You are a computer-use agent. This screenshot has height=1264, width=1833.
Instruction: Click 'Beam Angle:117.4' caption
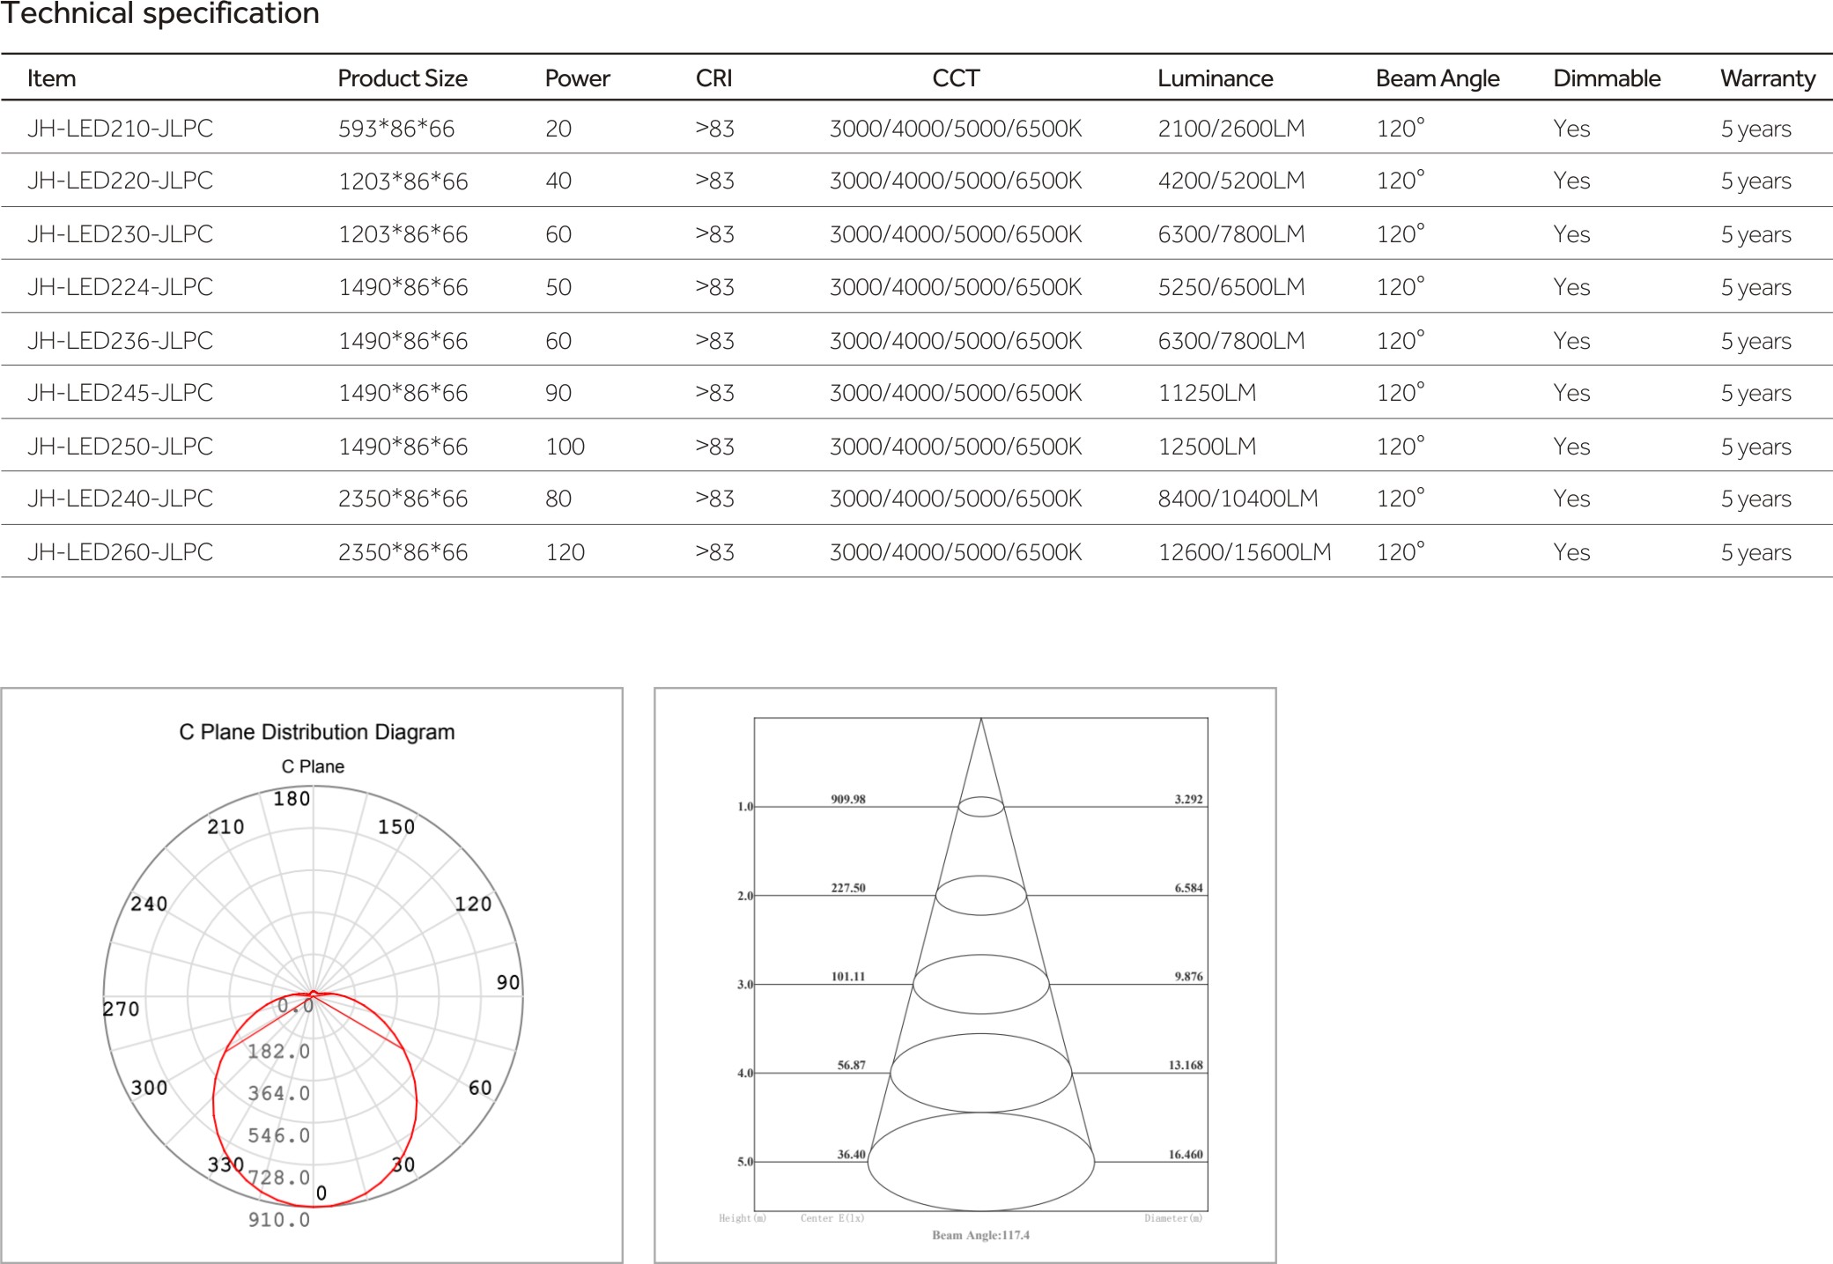tap(980, 1235)
